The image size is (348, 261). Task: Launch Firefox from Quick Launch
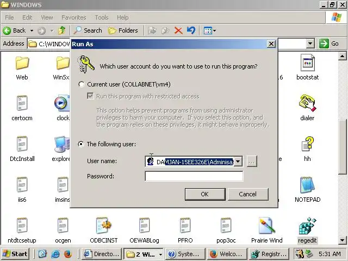coord(68,254)
